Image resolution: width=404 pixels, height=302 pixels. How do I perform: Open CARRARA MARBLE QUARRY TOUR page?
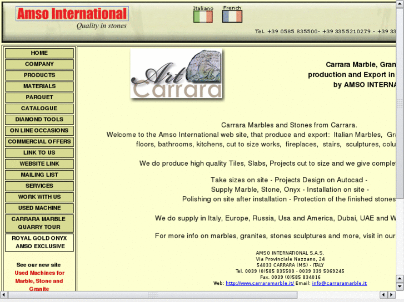[x=39, y=223]
